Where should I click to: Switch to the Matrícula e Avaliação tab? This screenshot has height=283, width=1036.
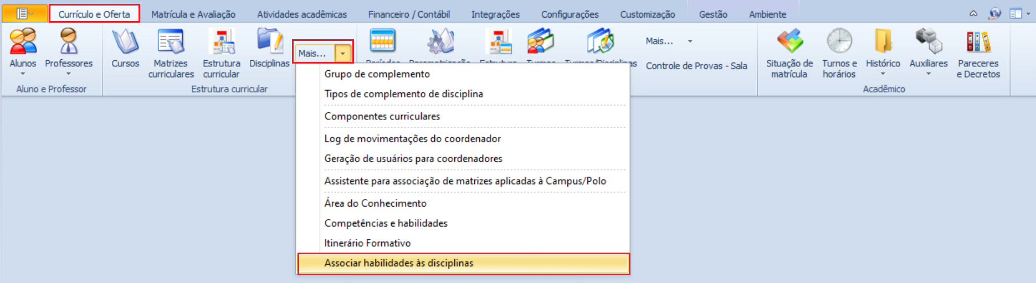pyautogui.click(x=193, y=14)
